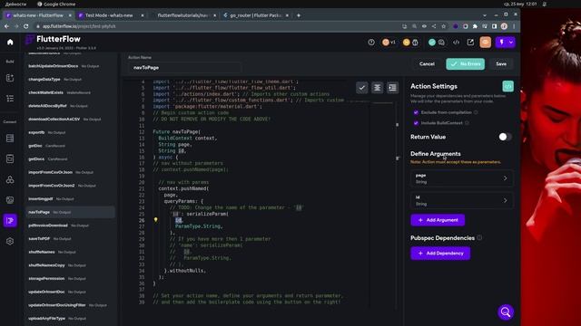
Task: Select deleteAllDocsByRef action
Action: 71,106
